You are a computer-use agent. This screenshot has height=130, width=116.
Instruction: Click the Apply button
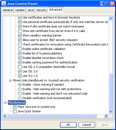pos(105,125)
